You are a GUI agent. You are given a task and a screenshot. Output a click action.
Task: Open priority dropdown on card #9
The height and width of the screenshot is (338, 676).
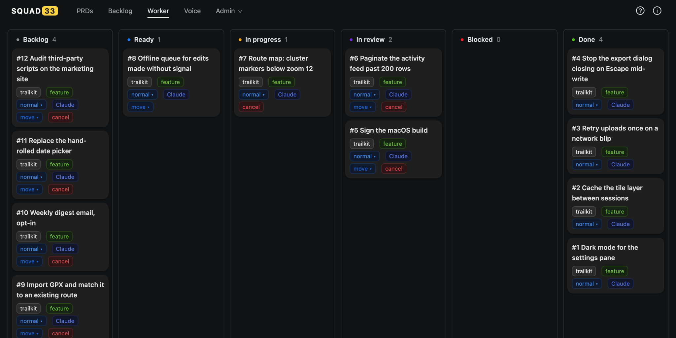click(x=31, y=321)
